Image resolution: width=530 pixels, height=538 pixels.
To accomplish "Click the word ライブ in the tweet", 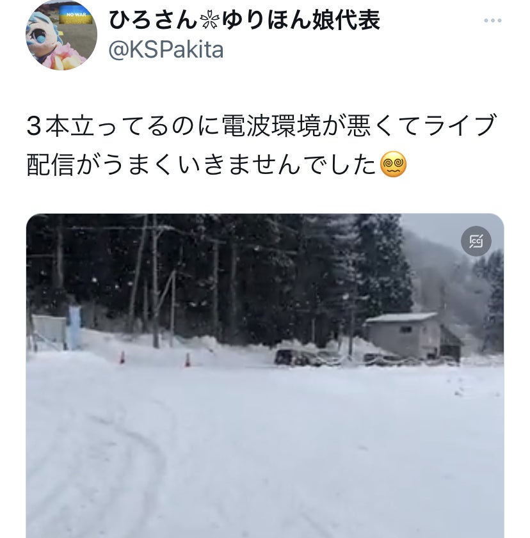I will pos(460,125).
